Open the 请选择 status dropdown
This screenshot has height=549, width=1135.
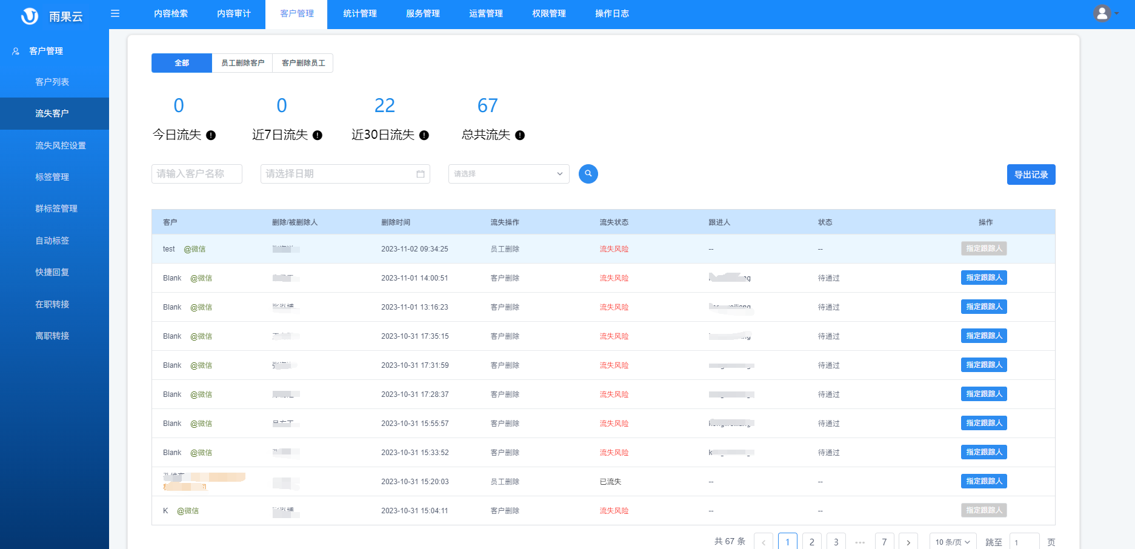(509, 174)
